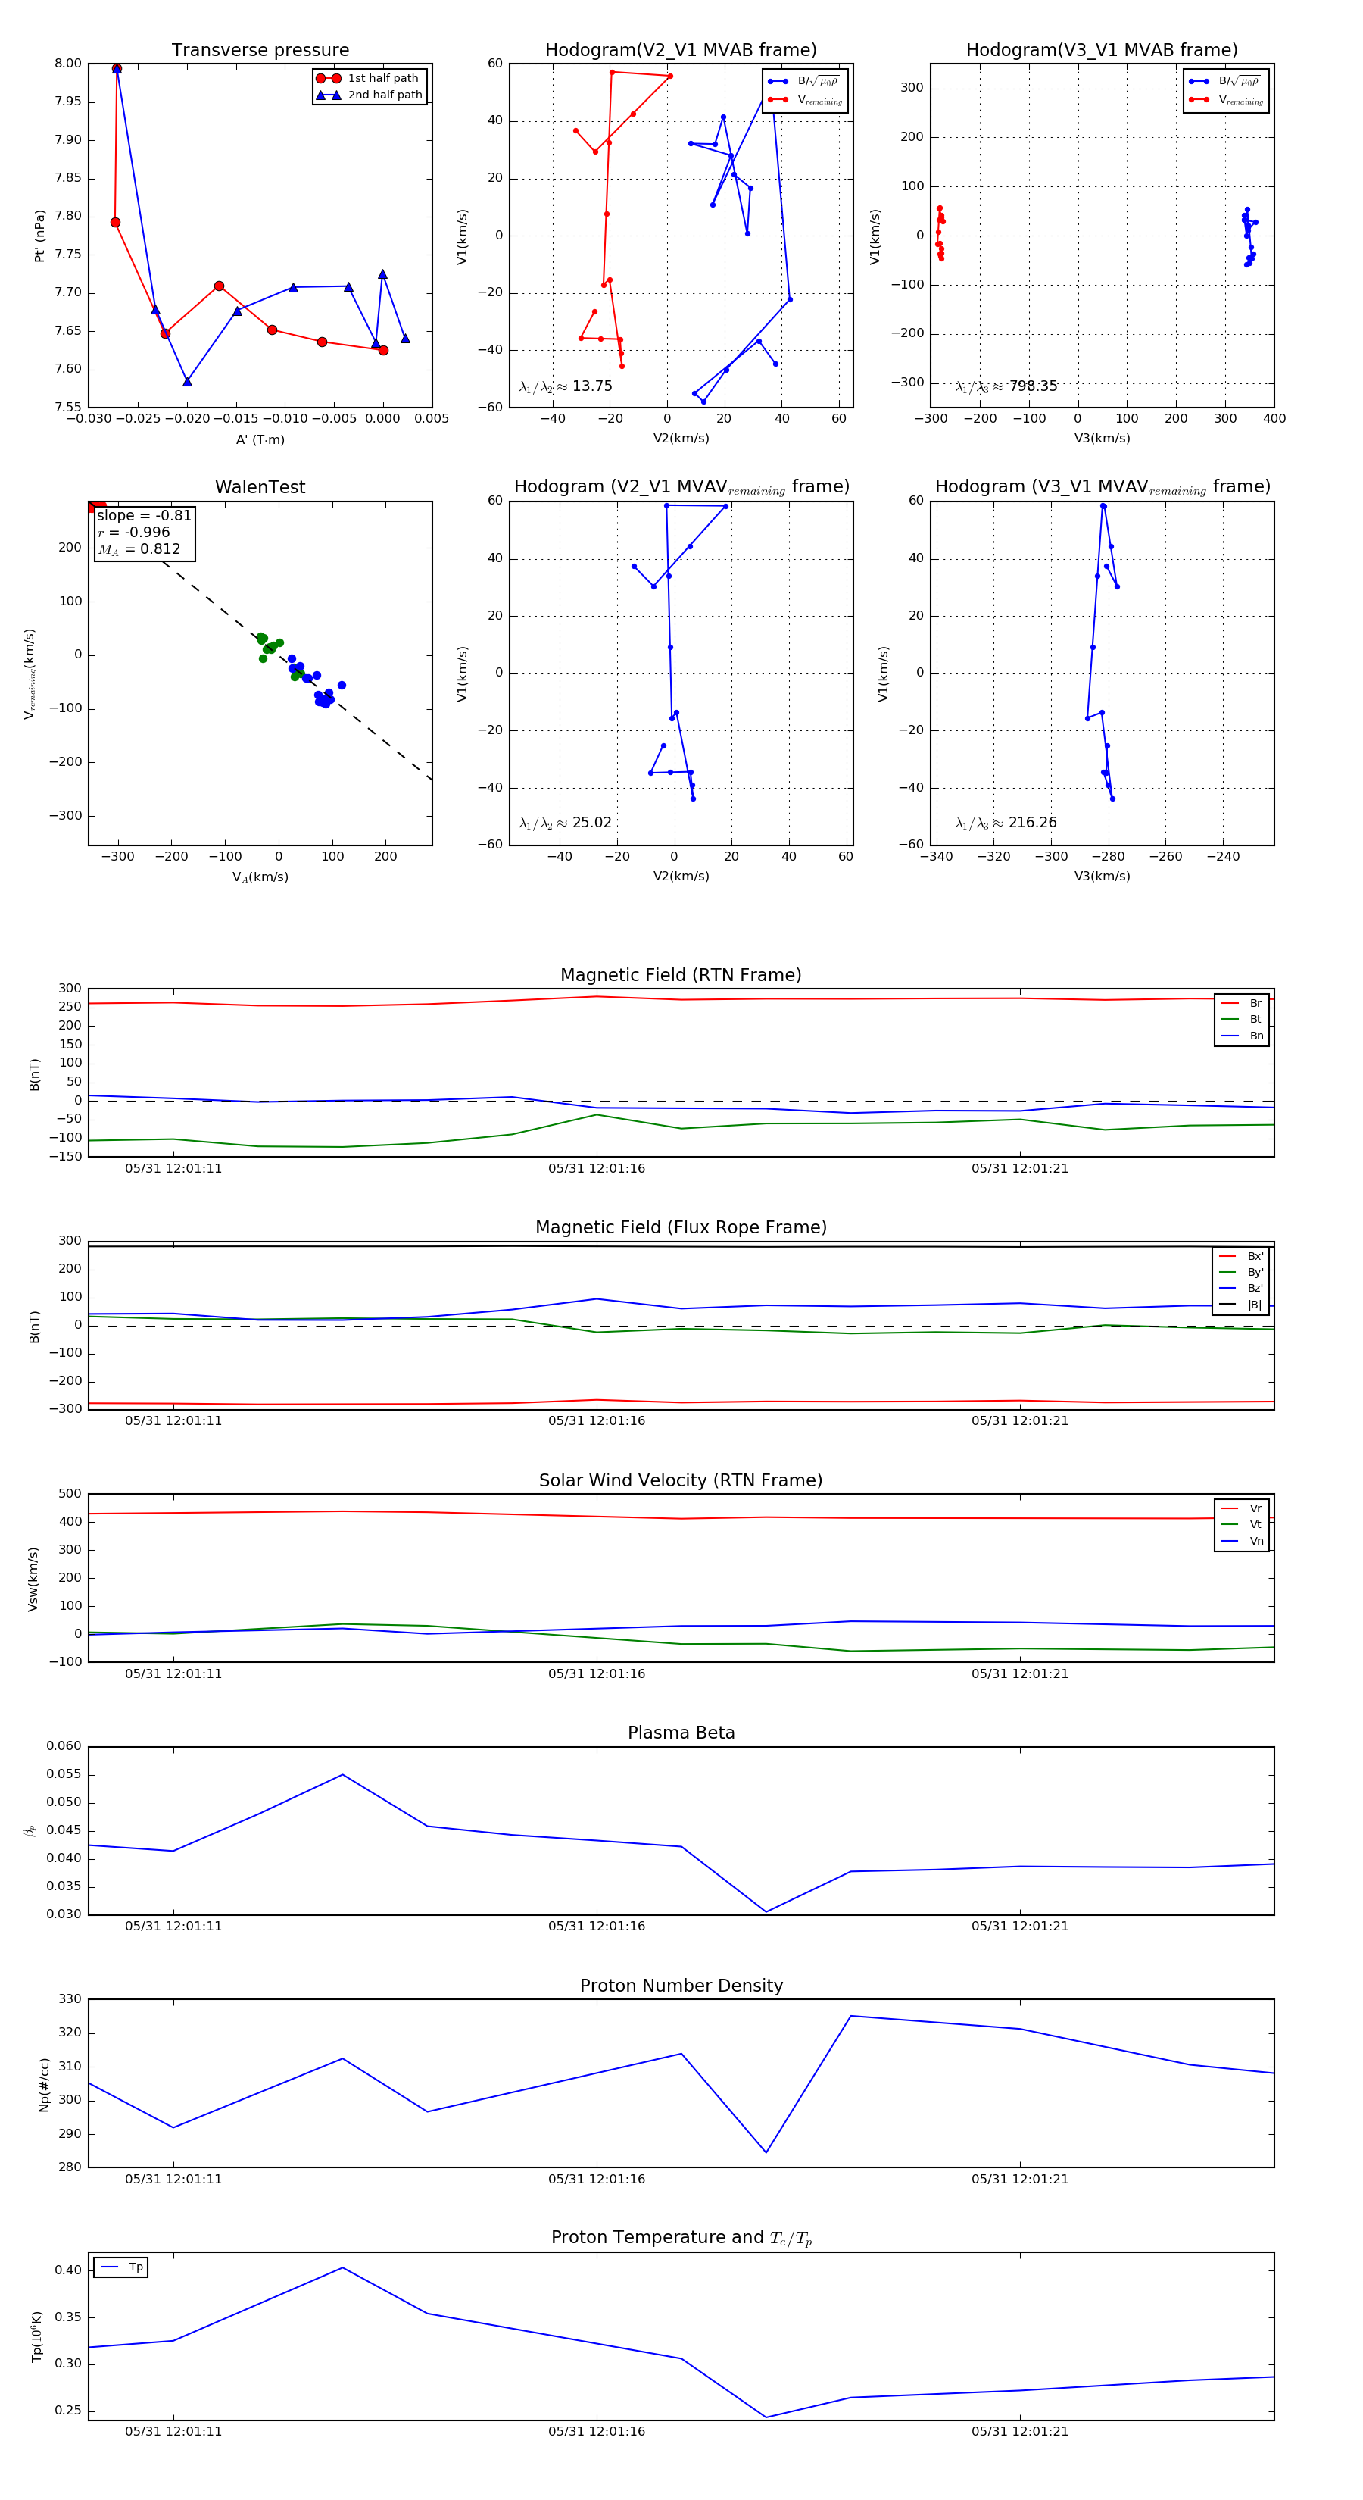Click 'Solar Wind Velocity (RTN Frame)' title
The width and height of the screenshot is (1363, 2500).
(681, 1481)
